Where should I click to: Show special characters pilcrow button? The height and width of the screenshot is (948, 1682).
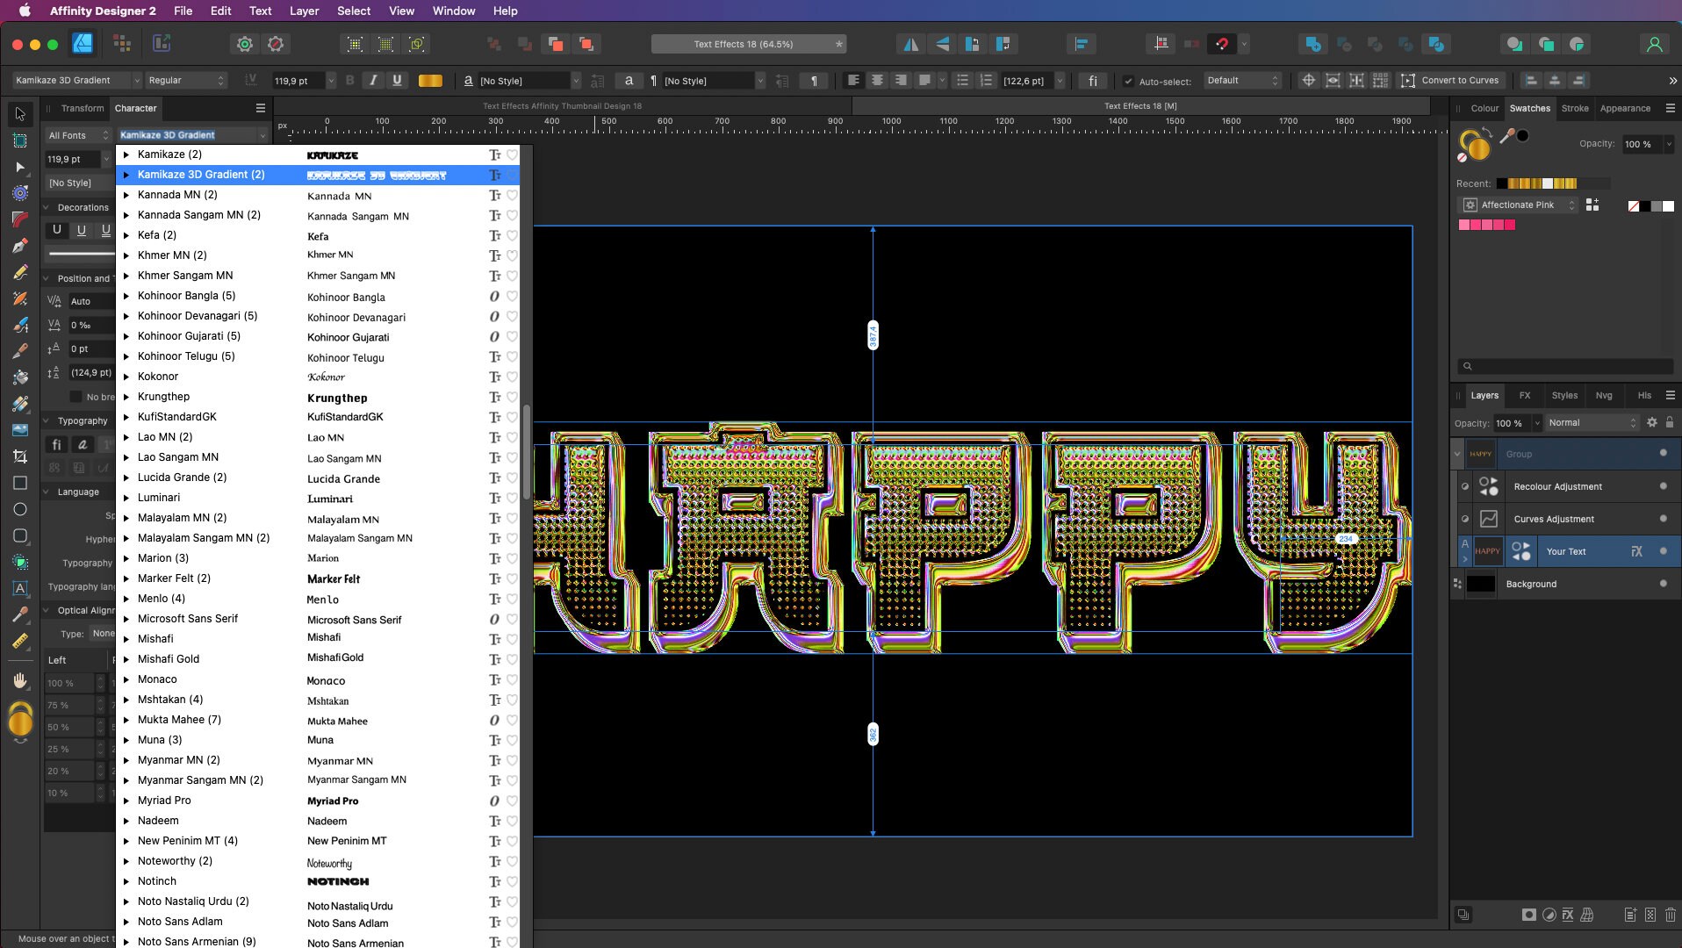click(x=814, y=81)
